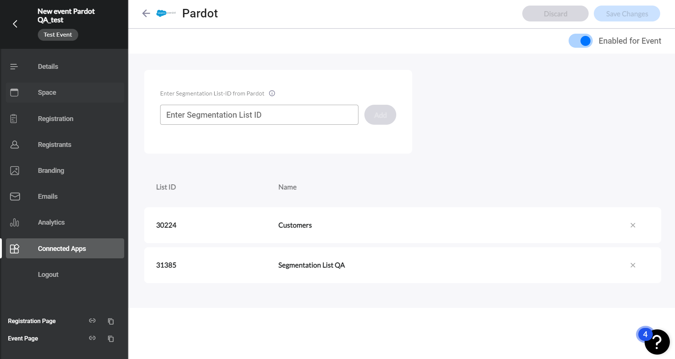Click the Emails envelope icon

coord(15,197)
